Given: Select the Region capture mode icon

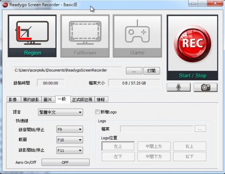Looking at the screenshot, I should (x=32, y=36).
